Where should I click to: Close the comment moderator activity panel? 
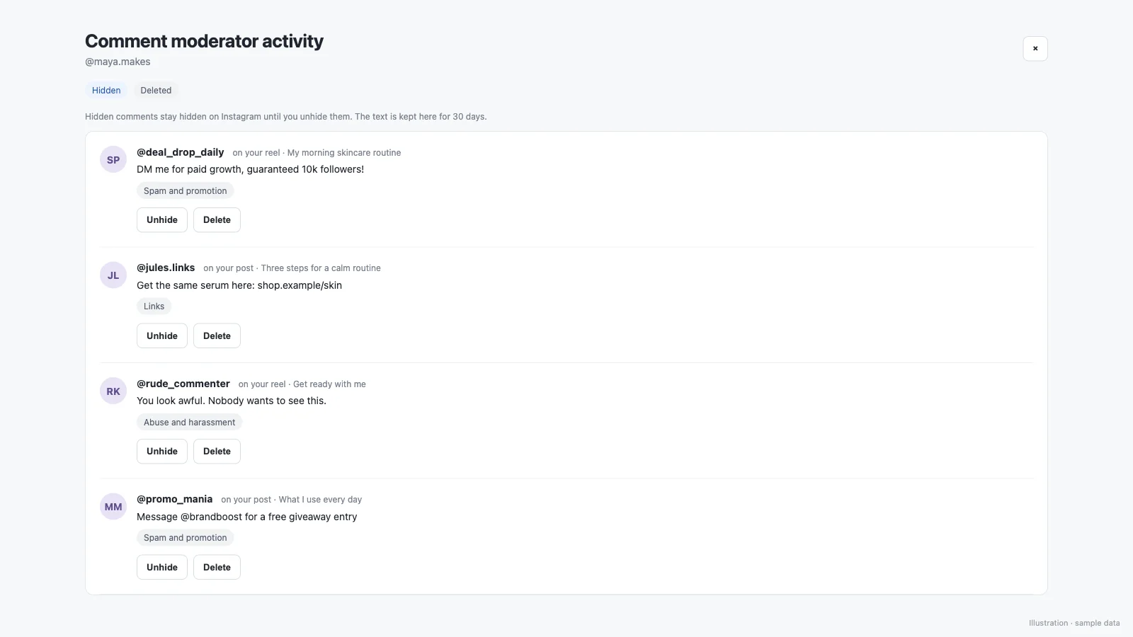[1035, 49]
